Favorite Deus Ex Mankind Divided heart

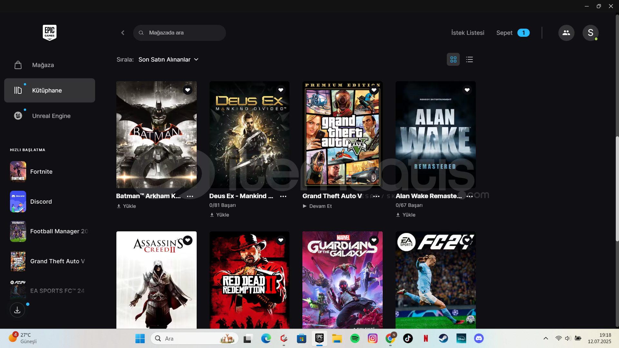281,90
